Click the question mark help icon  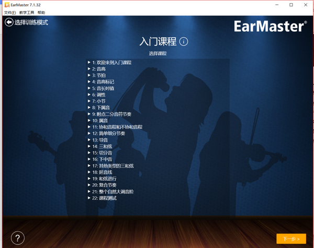tap(17, 238)
